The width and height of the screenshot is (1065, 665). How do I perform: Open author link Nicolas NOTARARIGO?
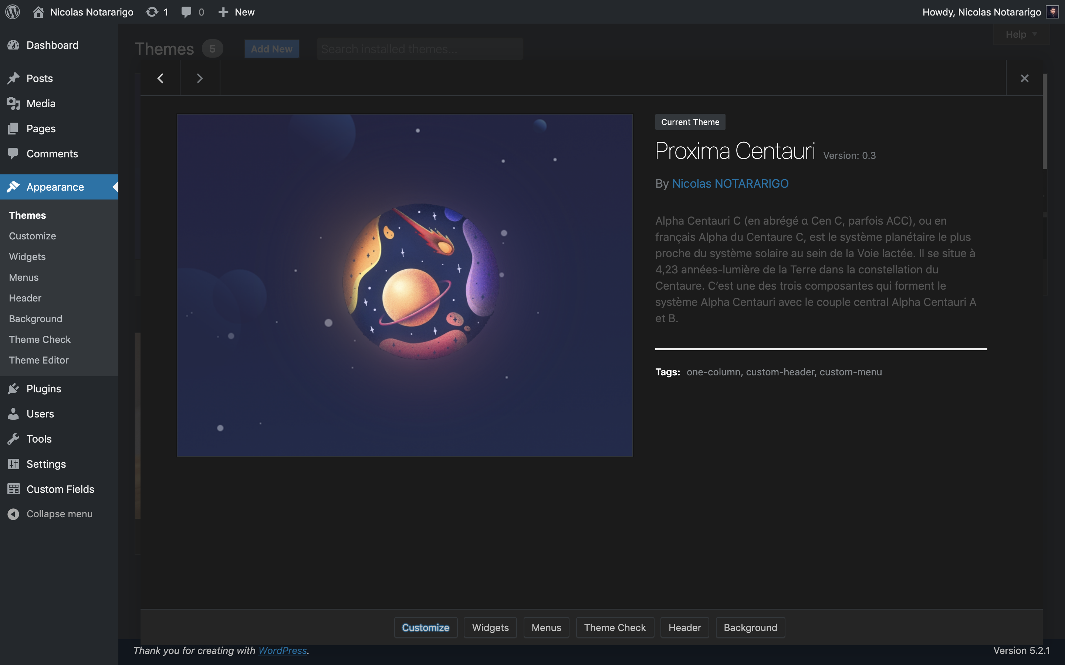click(730, 183)
